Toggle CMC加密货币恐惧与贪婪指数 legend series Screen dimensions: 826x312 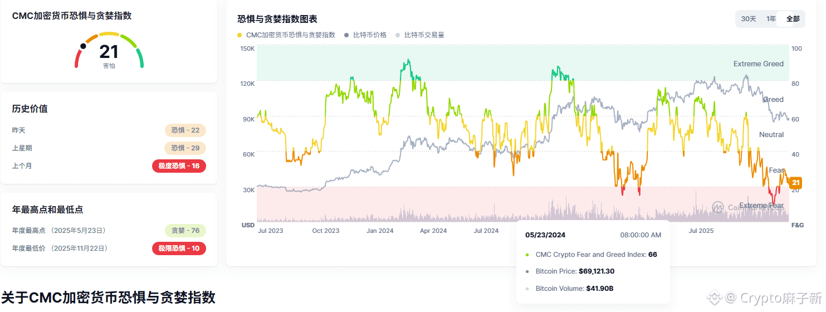[x=286, y=35]
